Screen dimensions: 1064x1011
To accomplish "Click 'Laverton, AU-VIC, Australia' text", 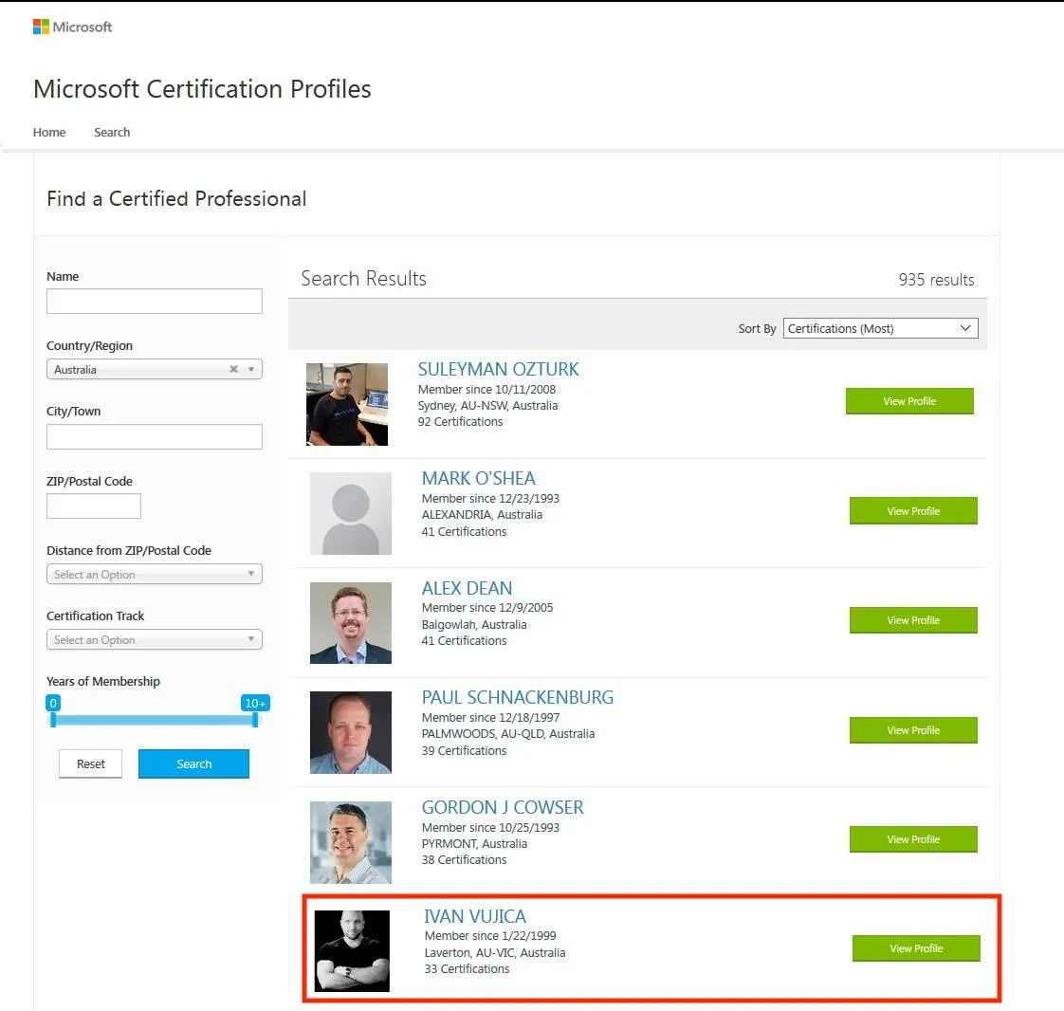I will pyautogui.click(x=495, y=952).
